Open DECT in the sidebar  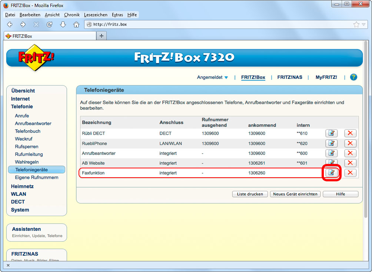[18, 202]
